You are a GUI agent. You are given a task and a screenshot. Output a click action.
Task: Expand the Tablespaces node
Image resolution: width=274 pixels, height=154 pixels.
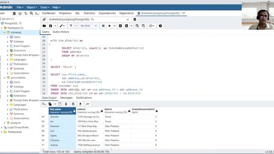coord(2,132)
